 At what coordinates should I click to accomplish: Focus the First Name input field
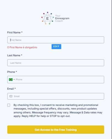(x=56, y=40)
